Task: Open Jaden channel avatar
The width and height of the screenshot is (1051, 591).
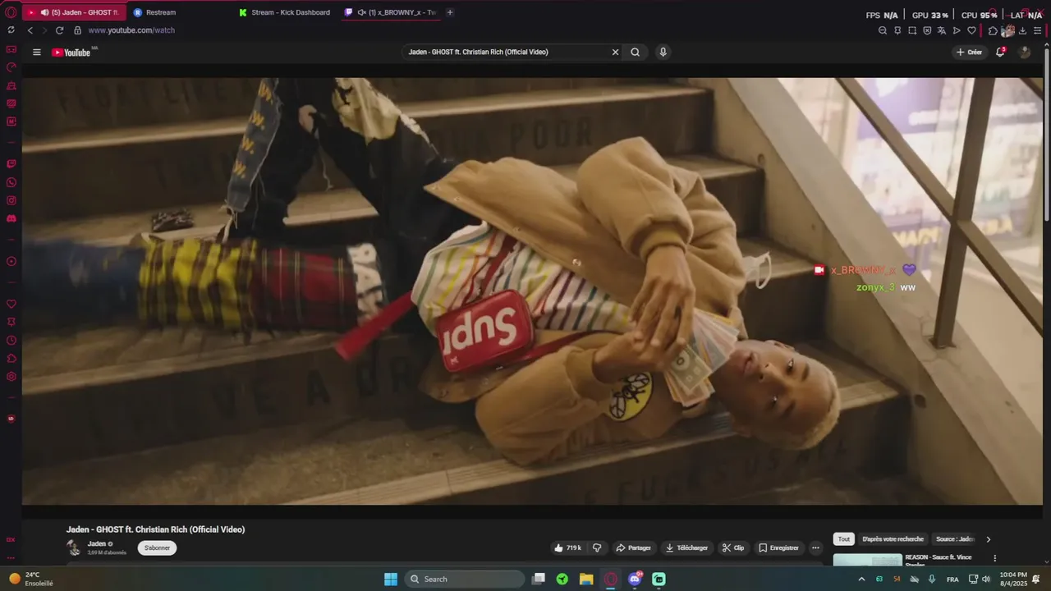Action: click(x=74, y=547)
